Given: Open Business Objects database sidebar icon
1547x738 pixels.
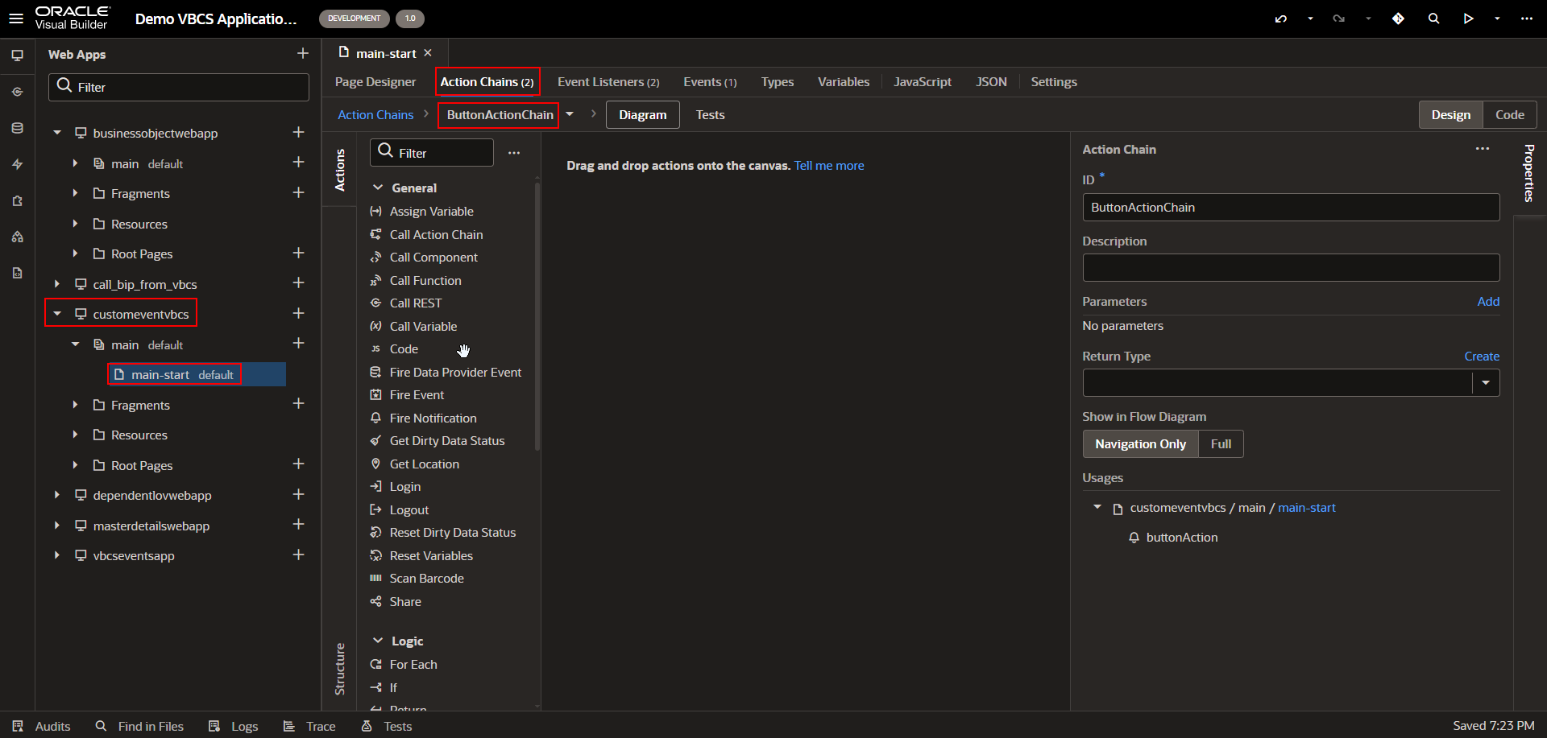Looking at the screenshot, I should (x=17, y=128).
